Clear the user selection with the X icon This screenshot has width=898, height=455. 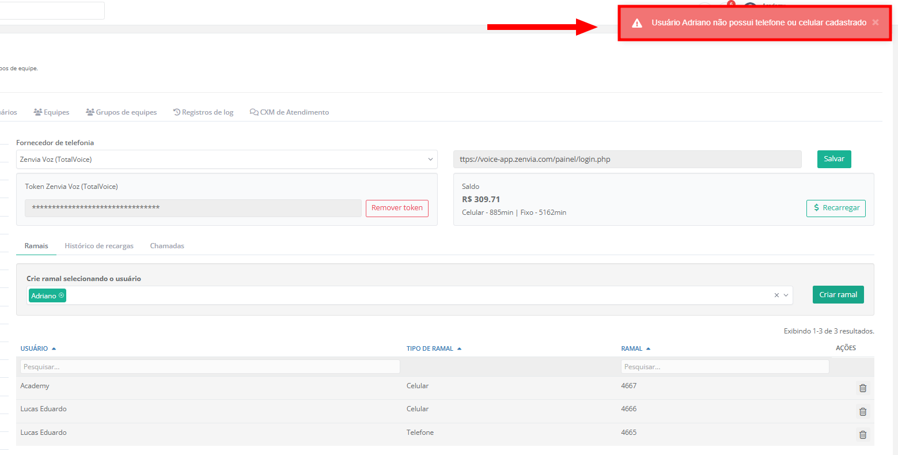(776, 295)
